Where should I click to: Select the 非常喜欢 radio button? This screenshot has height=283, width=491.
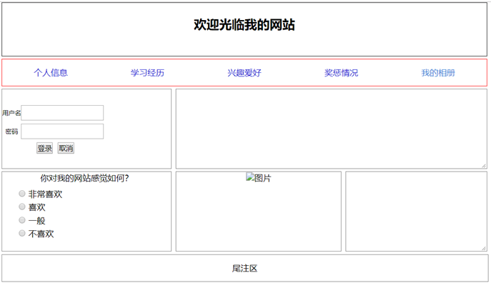click(x=22, y=194)
